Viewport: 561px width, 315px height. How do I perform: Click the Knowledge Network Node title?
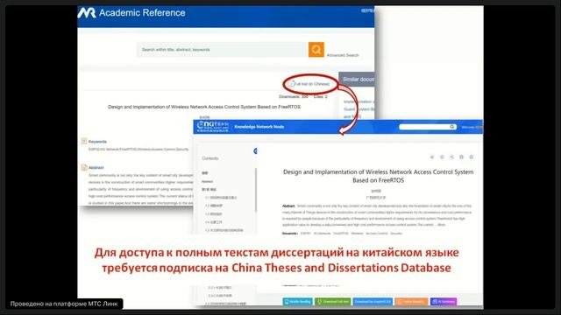tap(259, 127)
